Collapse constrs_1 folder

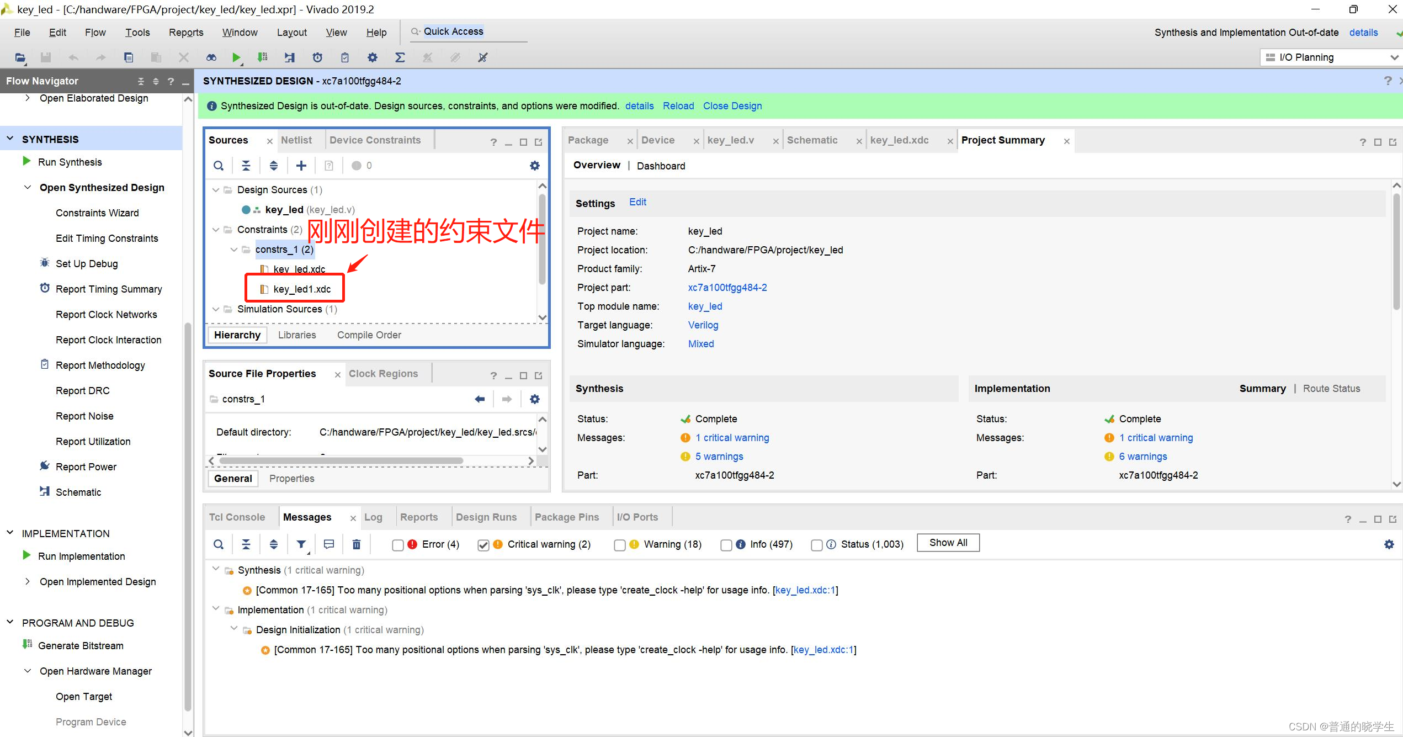(x=234, y=250)
